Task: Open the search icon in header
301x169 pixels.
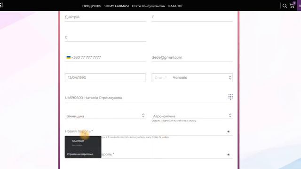Action: 285,6
